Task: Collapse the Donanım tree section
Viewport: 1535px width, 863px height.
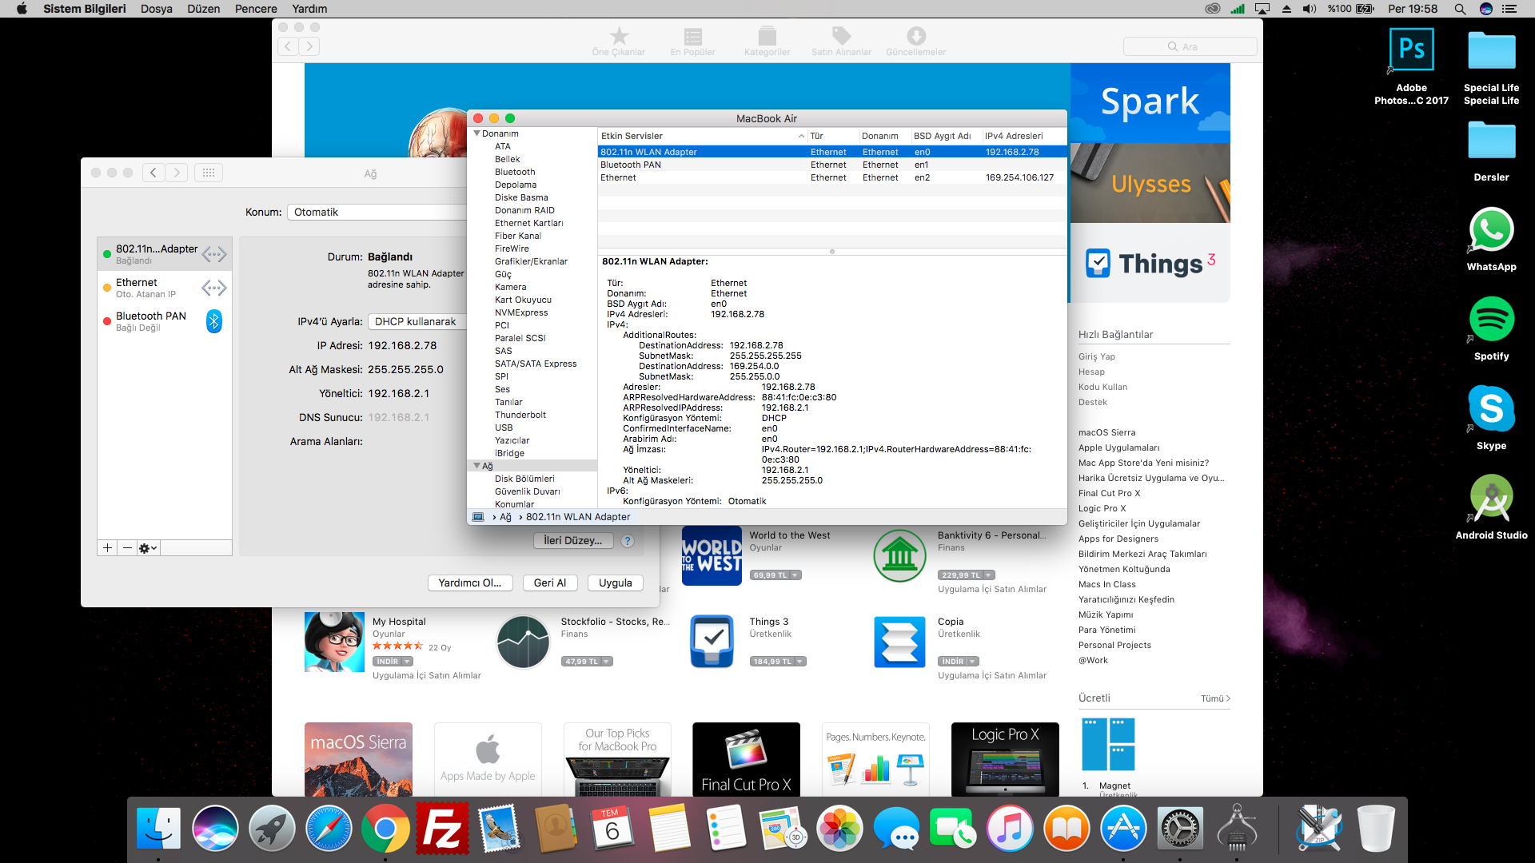Action: coord(477,133)
